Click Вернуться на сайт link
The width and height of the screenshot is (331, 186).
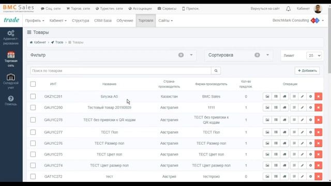(x=265, y=9)
